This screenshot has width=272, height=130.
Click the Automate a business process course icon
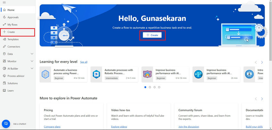click(45, 75)
